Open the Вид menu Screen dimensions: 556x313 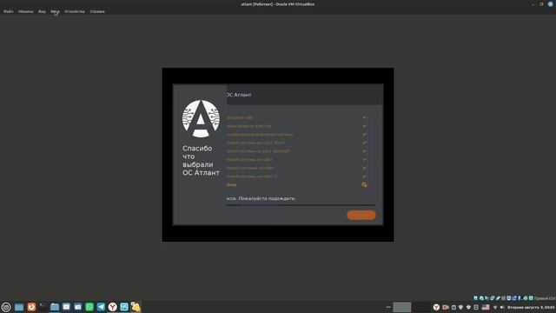(42, 11)
